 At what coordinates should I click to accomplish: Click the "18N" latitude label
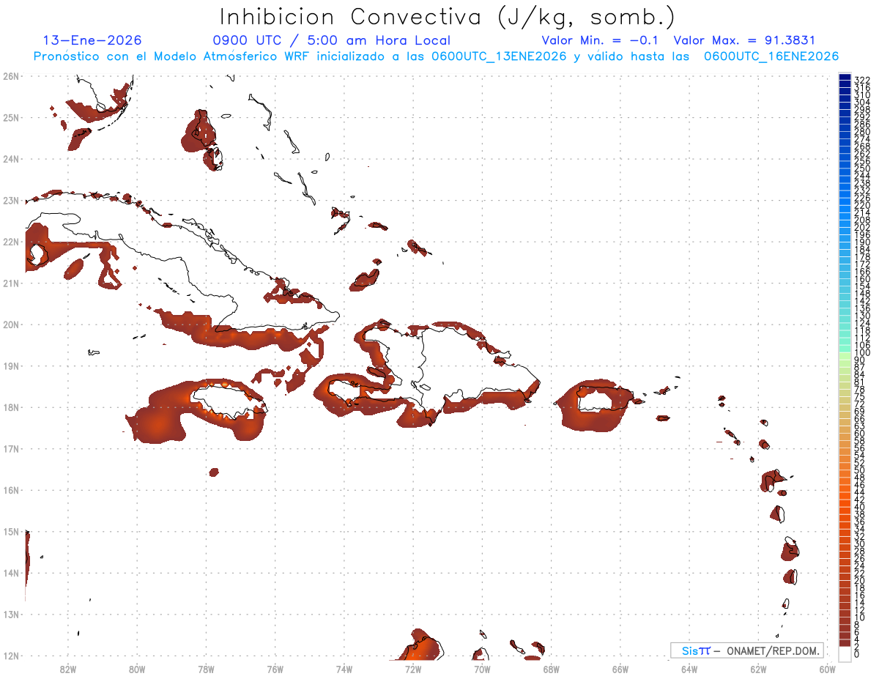[x=10, y=407]
